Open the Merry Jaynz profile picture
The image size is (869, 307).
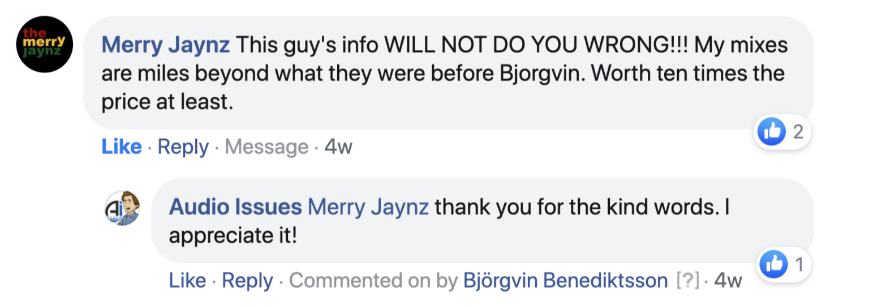(x=45, y=45)
